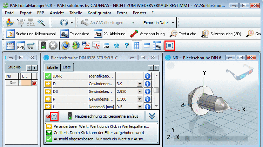Click the red-crossed icon in Stückliste row
The height and width of the screenshot is (147, 263).
click(x=34, y=83)
